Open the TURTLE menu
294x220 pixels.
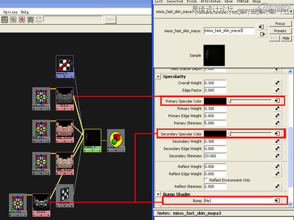pyautogui.click(x=242, y=1)
